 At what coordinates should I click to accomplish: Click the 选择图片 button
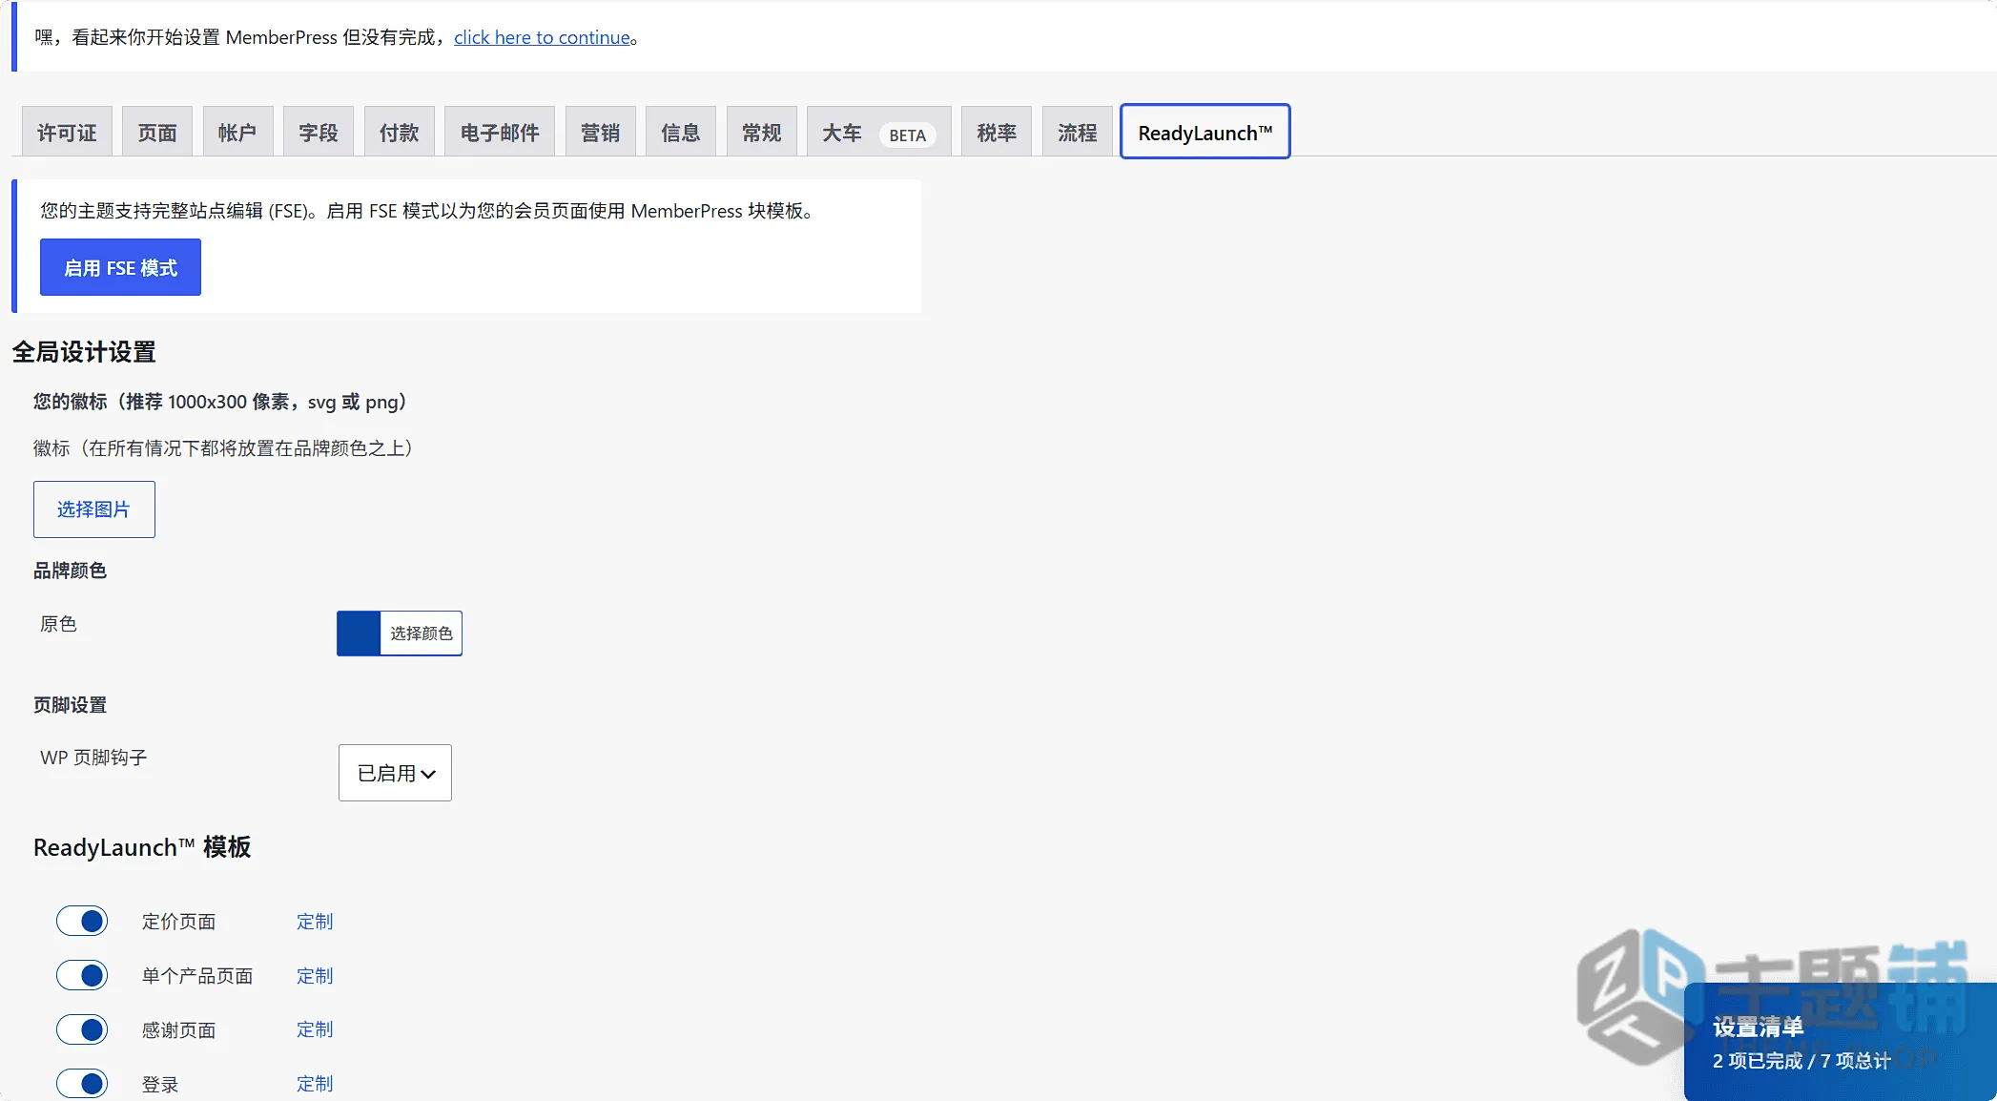click(93, 509)
